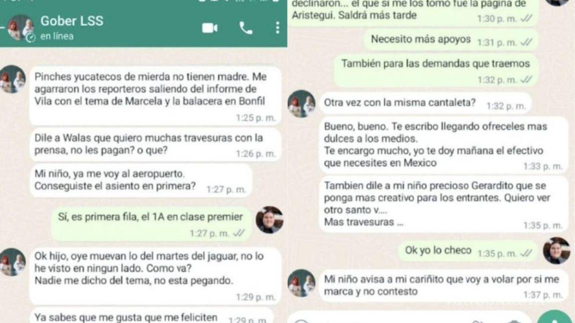Tap sender avatar beside 'Sí, es primera fila' message
This screenshot has height=323, width=575.
pos(270,220)
